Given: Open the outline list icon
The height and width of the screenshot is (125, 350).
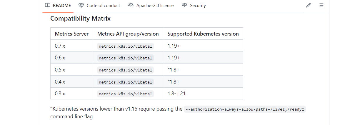Looking at the screenshot, I should [321, 5].
